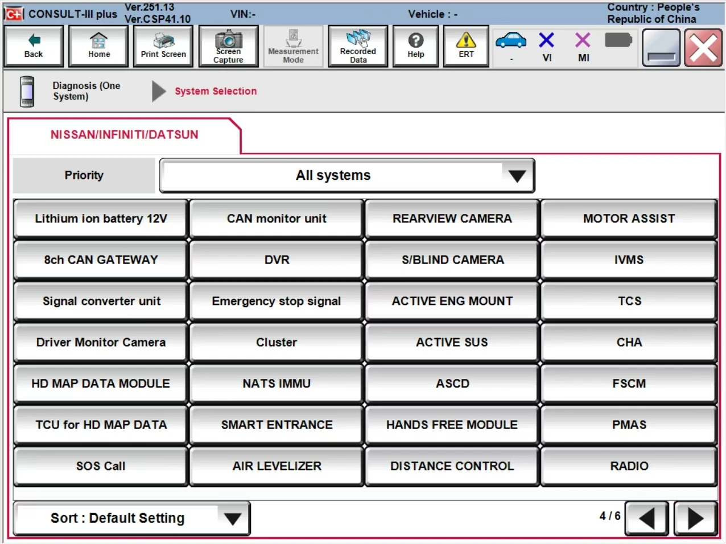Image resolution: width=726 pixels, height=544 pixels.
Task: Select IVMS system button
Action: point(629,259)
